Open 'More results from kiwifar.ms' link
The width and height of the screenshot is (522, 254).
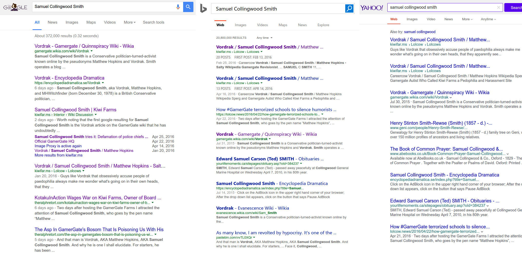pyautogui.click(x=58, y=155)
